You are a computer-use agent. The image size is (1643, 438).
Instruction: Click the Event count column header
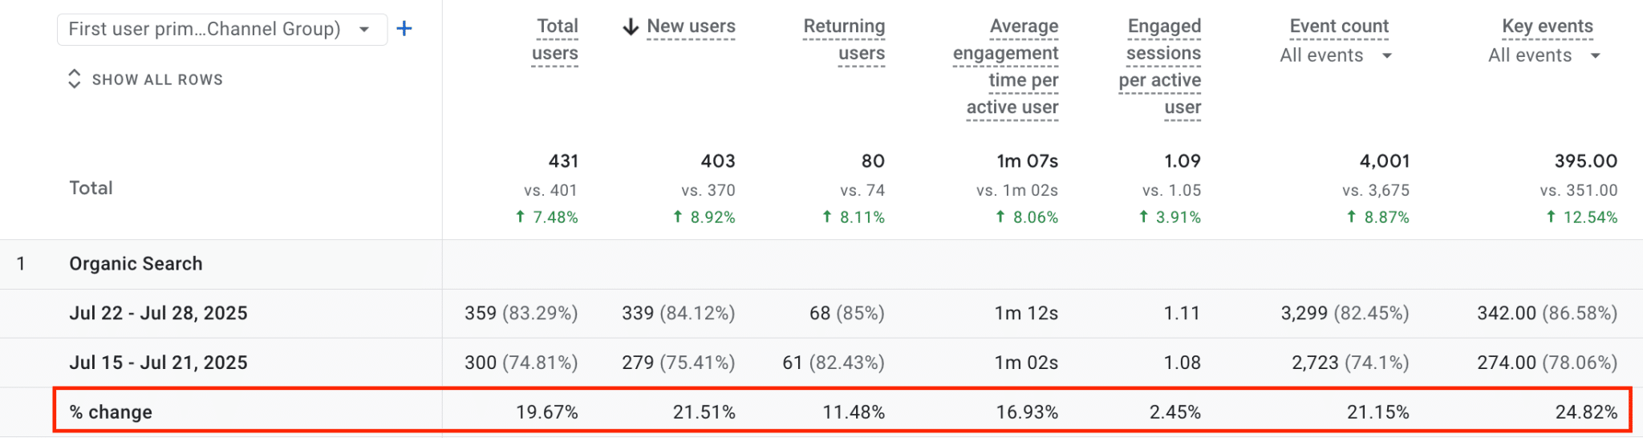pyautogui.click(x=1339, y=26)
